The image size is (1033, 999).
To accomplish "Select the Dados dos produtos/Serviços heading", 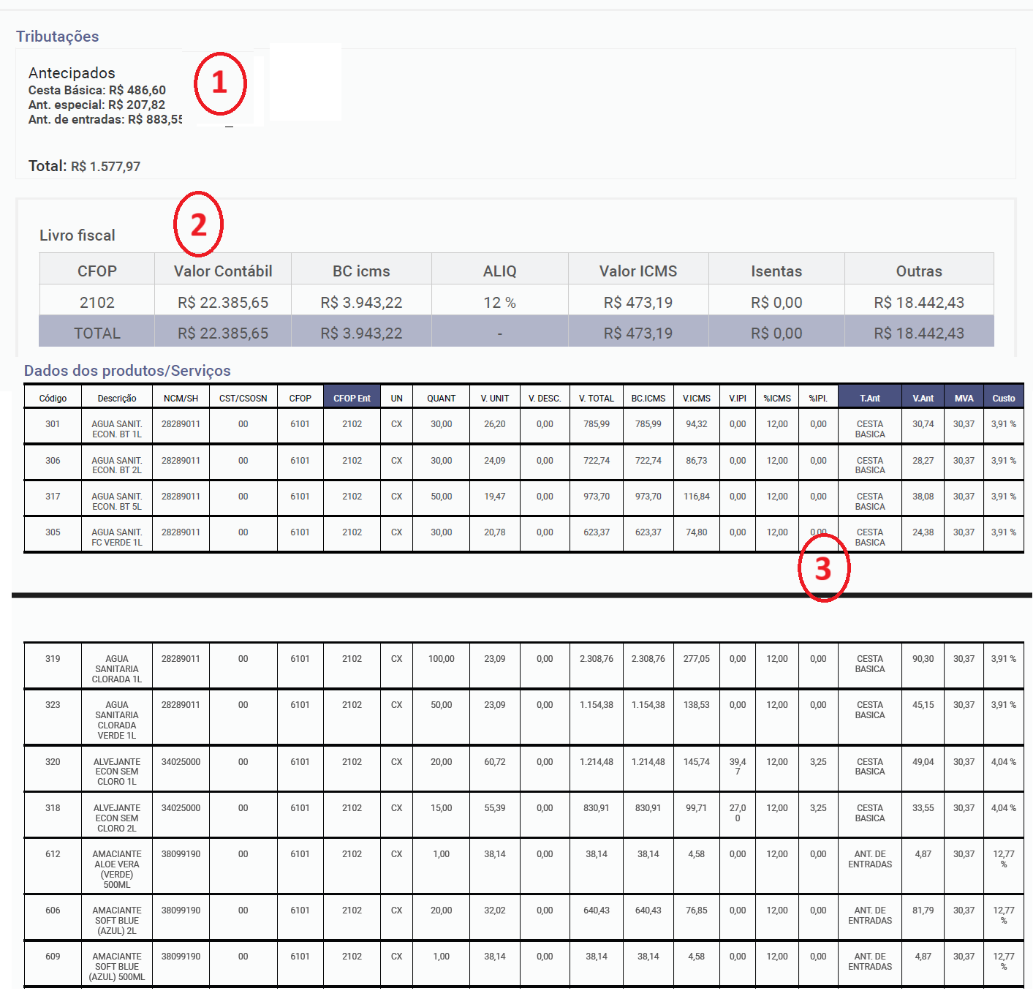I will click(127, 371).
